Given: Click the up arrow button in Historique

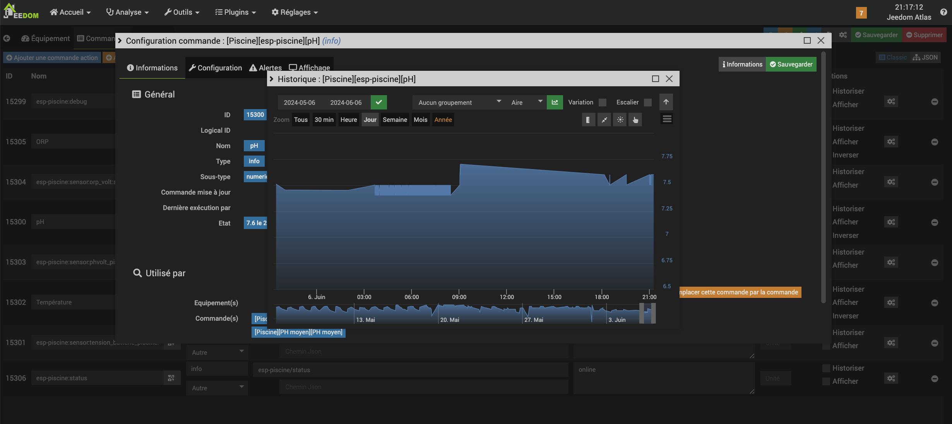Looking at the screenshot, I should 666,102.
